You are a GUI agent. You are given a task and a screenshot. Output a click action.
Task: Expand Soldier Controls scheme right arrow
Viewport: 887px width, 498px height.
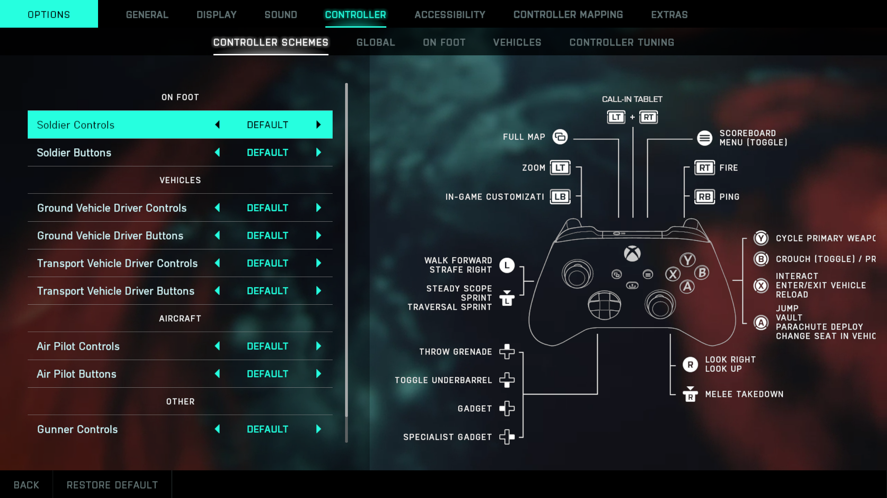point(319,124)
